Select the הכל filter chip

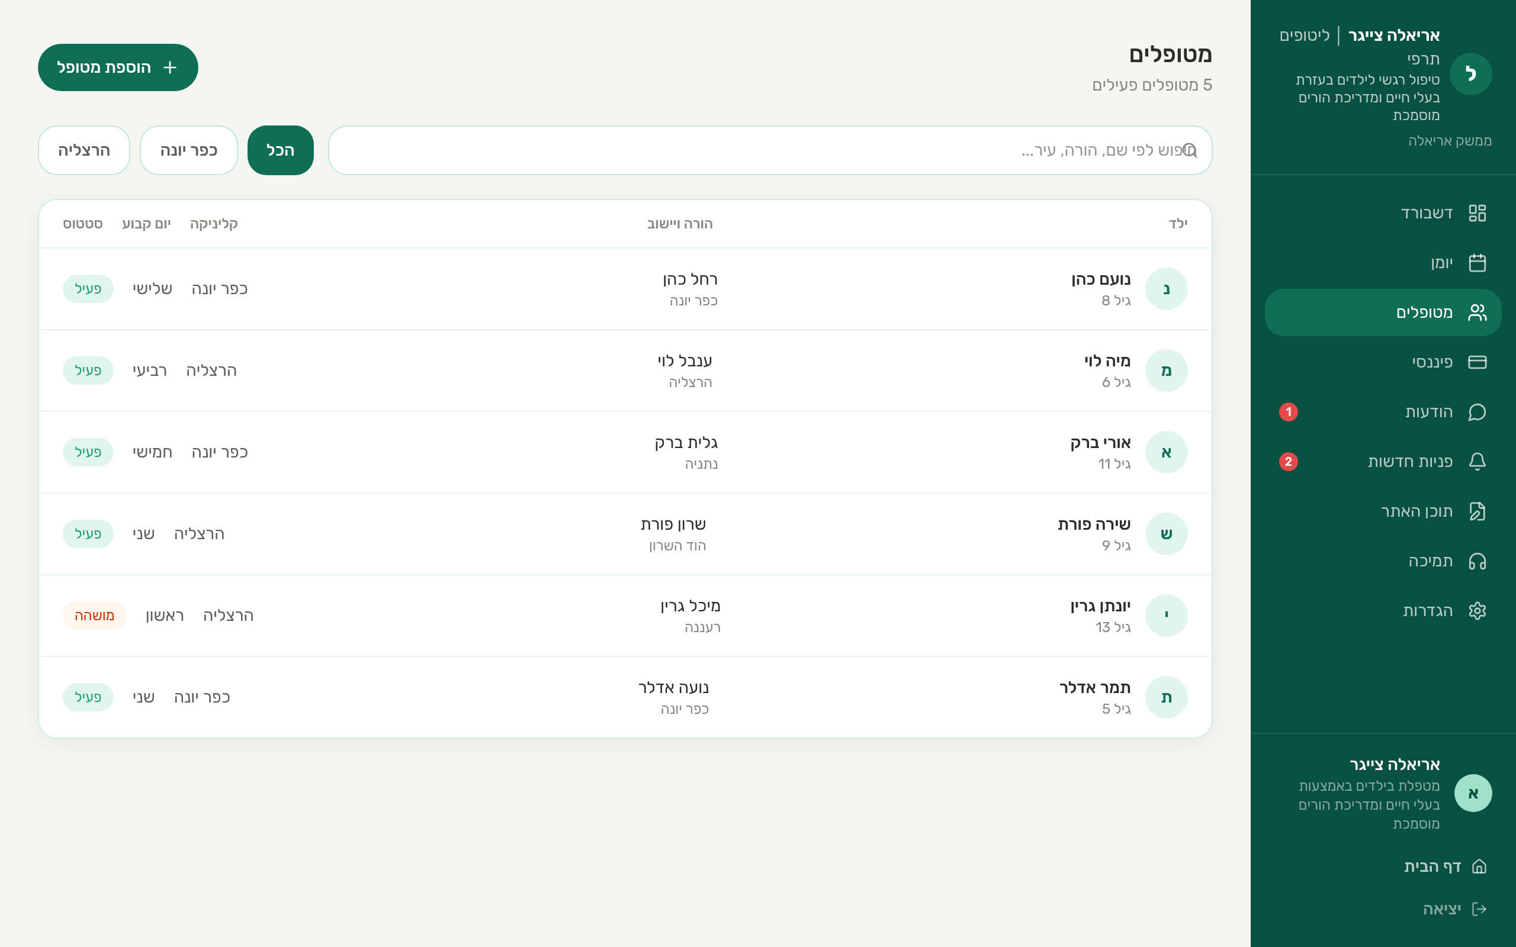tap(280, 150)
